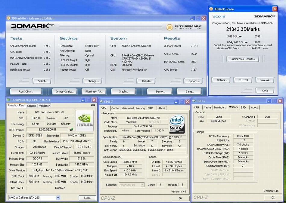Click the CAS# Latency value 7.0 clocks
The width and height of the screenshot is (286, 203).
(243, 145)
